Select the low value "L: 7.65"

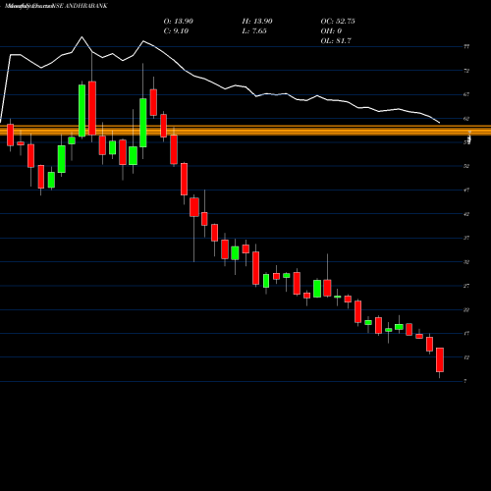(254, 31)
